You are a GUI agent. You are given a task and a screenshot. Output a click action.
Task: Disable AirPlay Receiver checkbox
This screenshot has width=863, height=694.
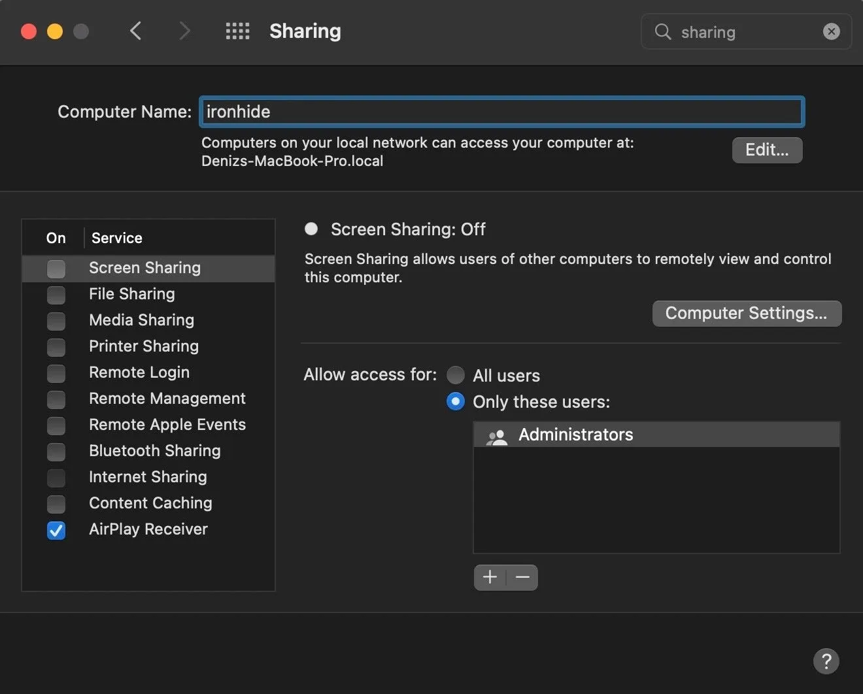point(56,530)
